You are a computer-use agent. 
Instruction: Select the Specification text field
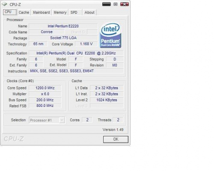(x=76, y=53)
